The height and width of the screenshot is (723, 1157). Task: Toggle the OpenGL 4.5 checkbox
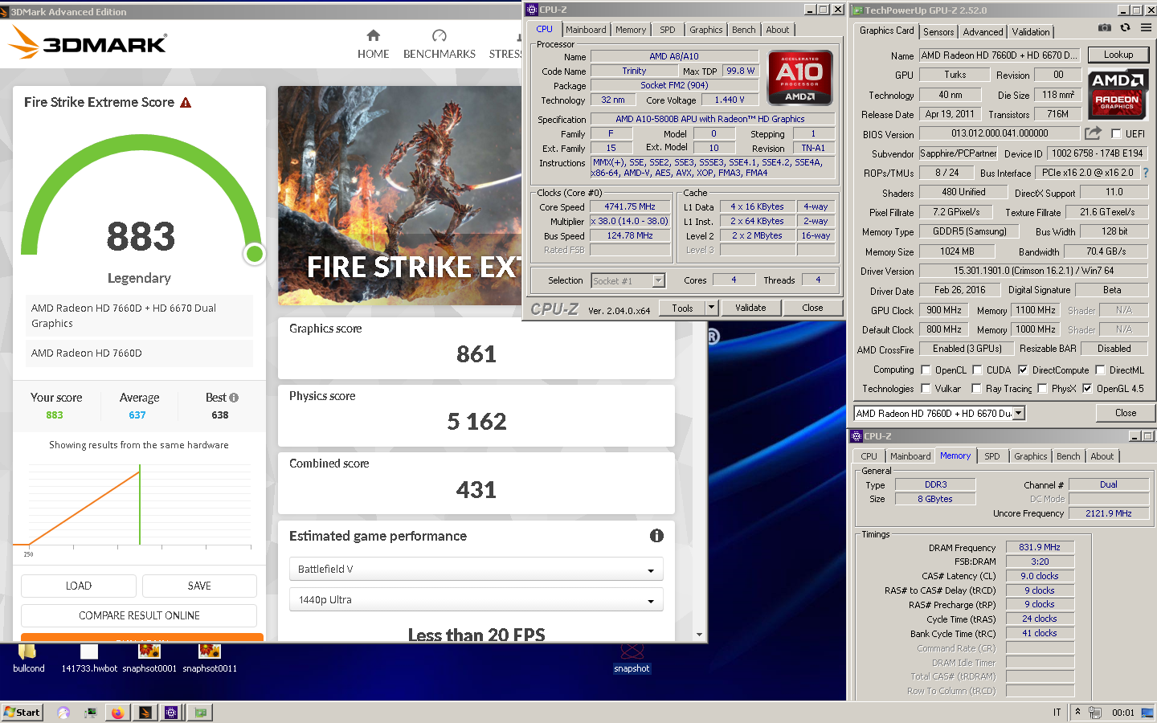click(x=1087, y=389)
